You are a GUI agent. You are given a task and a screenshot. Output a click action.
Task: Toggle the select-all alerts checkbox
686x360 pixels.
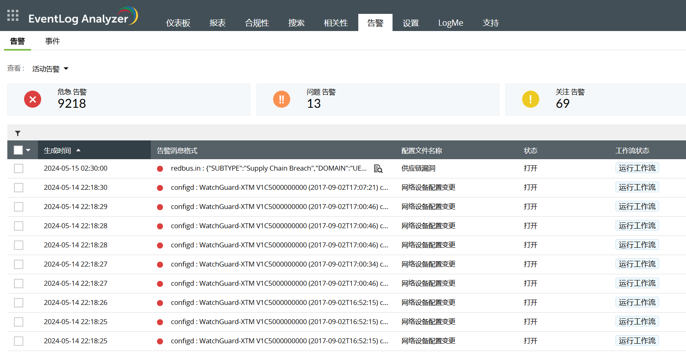pos(18,150)
